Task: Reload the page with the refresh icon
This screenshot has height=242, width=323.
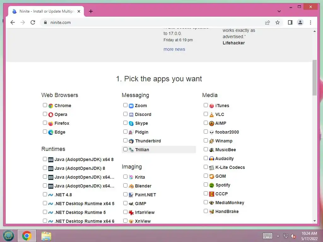Action: point(33,22)
